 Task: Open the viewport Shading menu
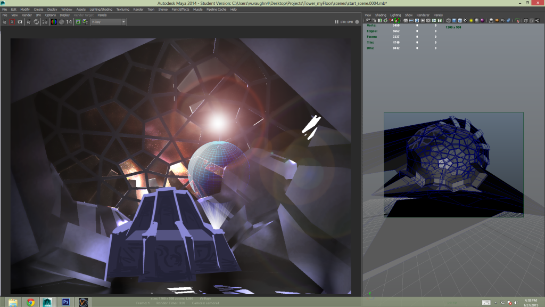point(381,15)
